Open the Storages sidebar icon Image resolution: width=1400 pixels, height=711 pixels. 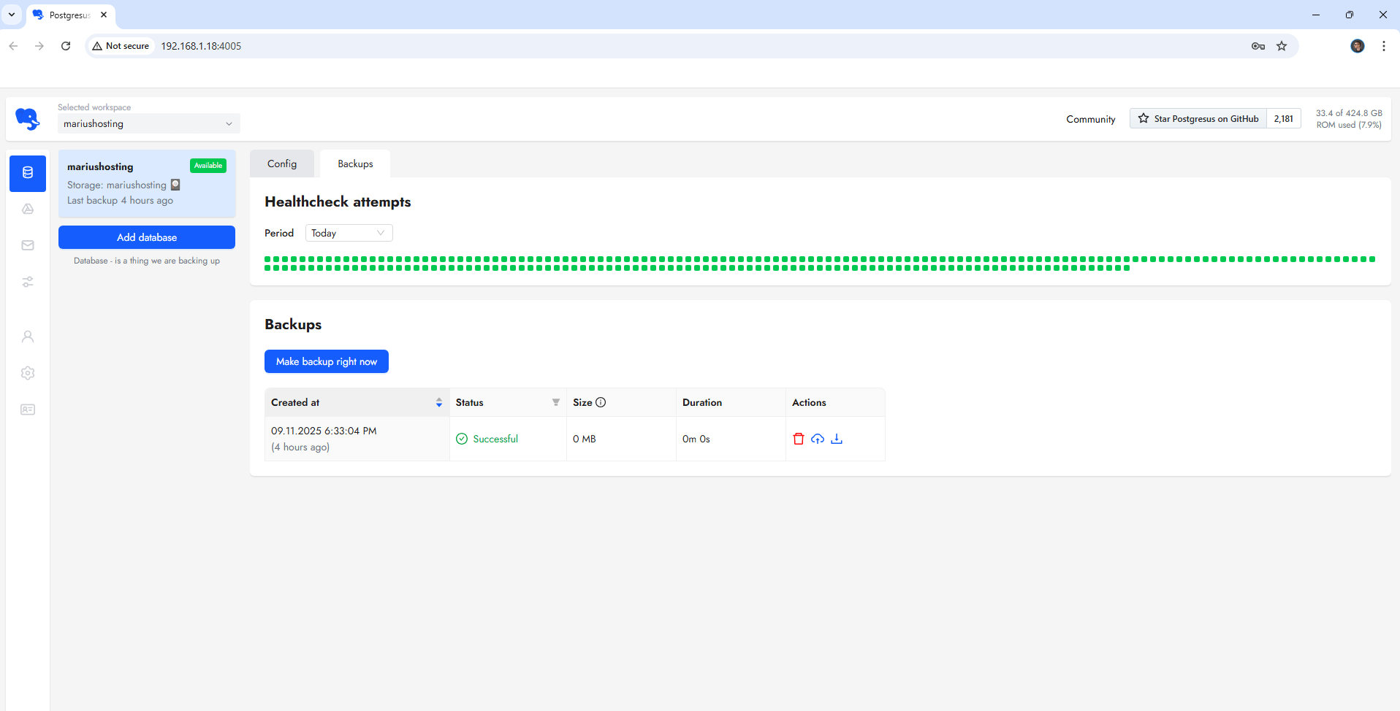click(x=28, y=210)
